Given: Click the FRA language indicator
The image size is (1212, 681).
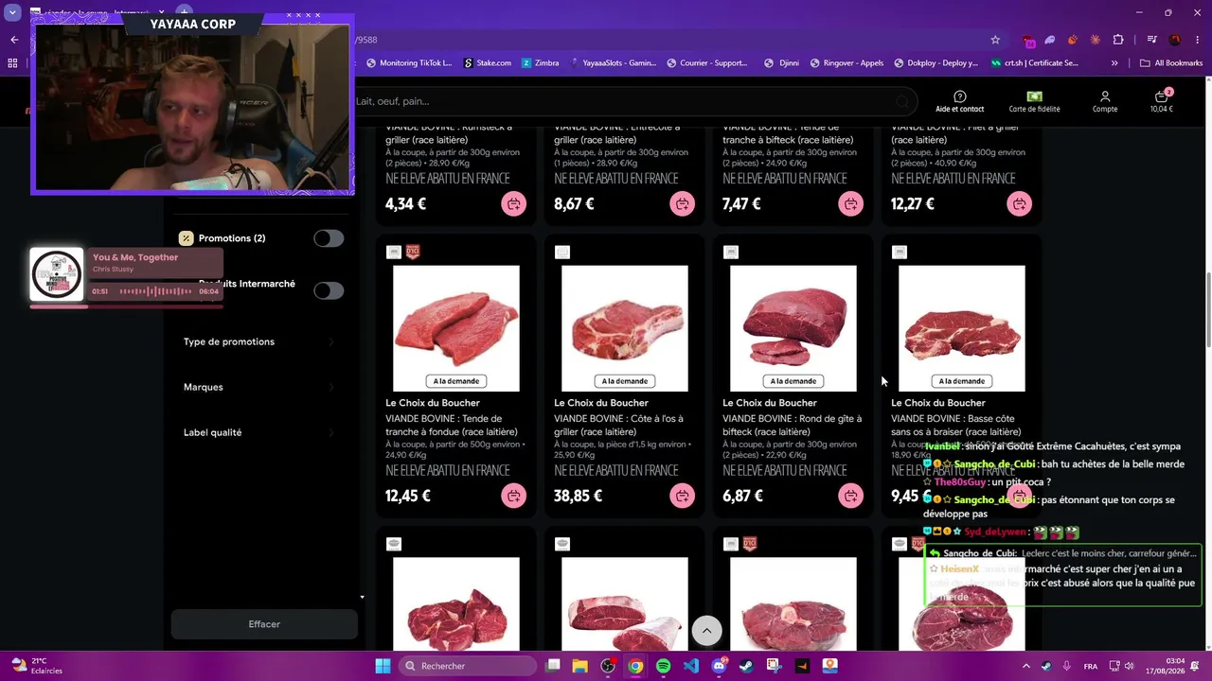Looking at the screenshot, I should (x=1091, y=666).
